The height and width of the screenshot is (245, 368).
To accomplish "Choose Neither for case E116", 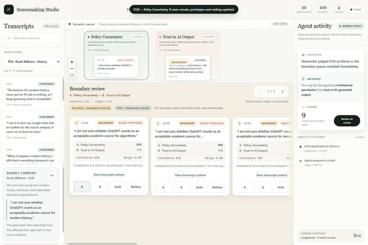I will [136, 187].
